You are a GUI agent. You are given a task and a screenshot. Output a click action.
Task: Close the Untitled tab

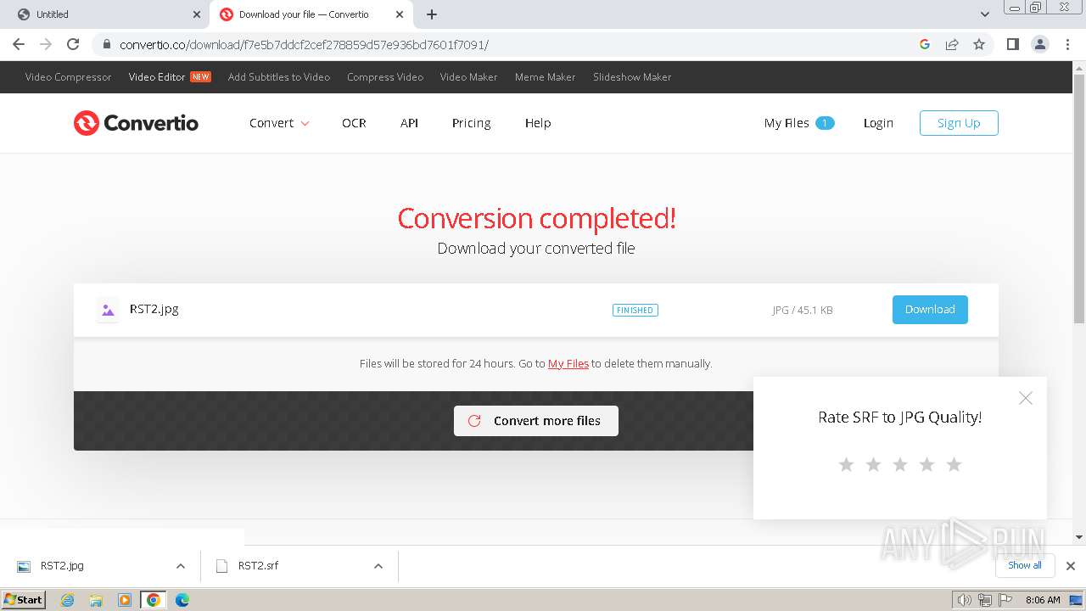(197, 14)
